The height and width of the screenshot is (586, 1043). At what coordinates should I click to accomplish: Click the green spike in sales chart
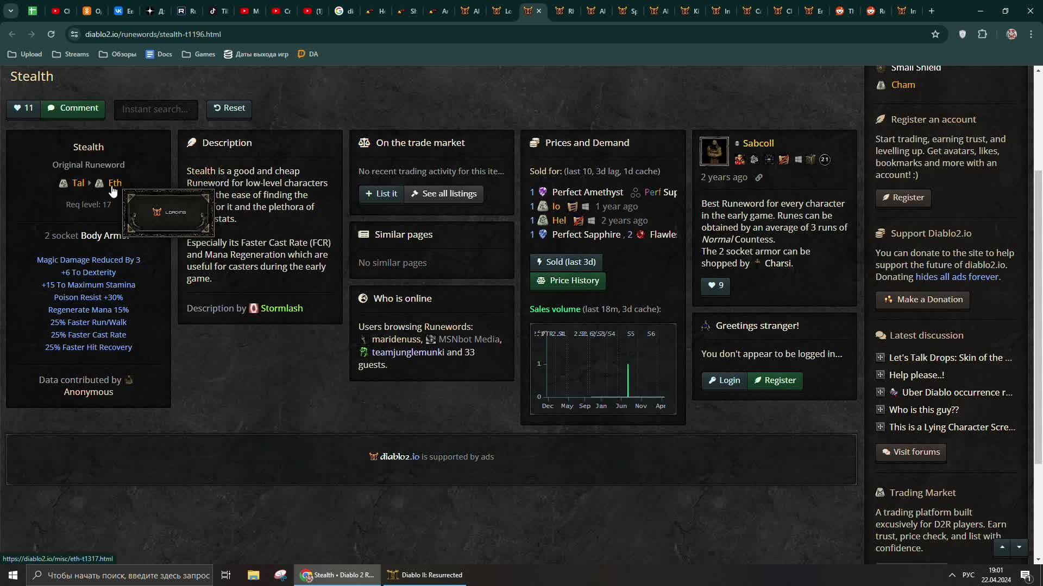point(628,380)
